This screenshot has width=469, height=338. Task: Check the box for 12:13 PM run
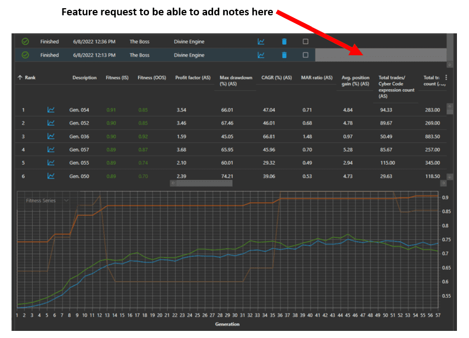click(x=306, y=55)
